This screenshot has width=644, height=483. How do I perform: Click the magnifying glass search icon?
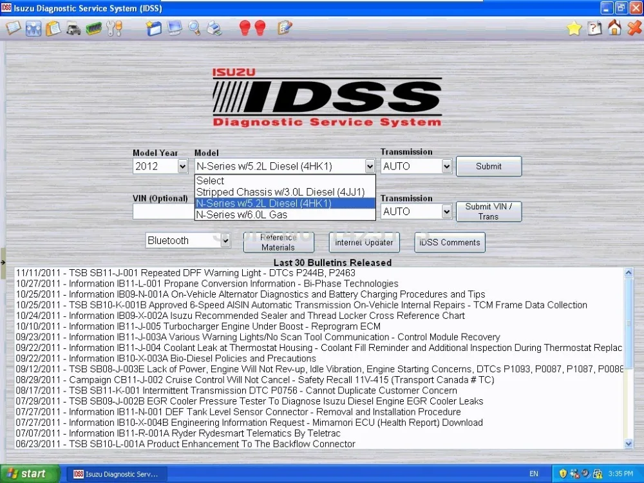click(194, 28)
